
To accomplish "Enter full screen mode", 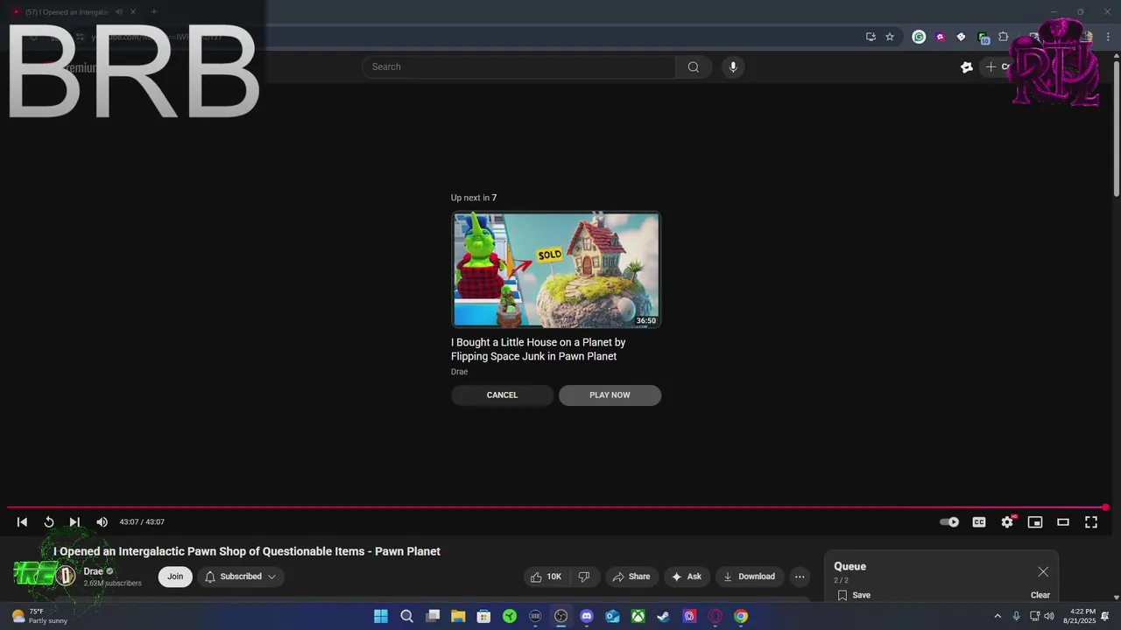I will [1091, 522].
